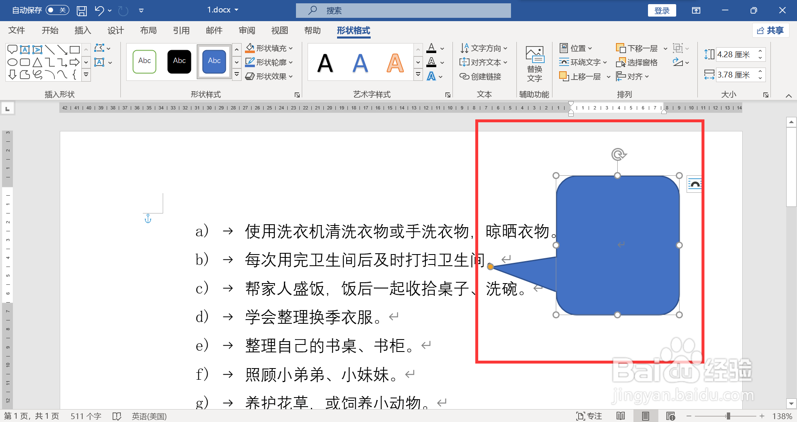
Task: Open the 对齐文本 dropdown
Action: (x=484, y=62)
